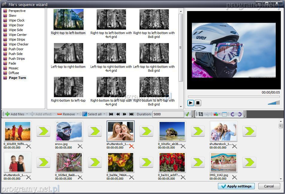The height and width of the screenshot is (194, 285).
Task: Stop the preview playback
Action: click(x=198, y=103)
